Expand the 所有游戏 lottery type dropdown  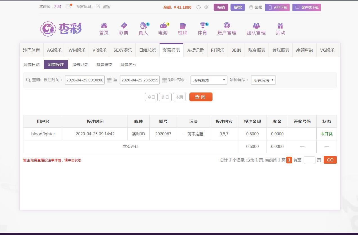(209, 80)
